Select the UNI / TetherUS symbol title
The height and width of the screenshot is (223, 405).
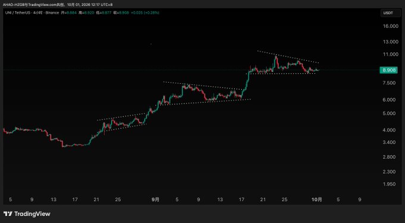17,12
